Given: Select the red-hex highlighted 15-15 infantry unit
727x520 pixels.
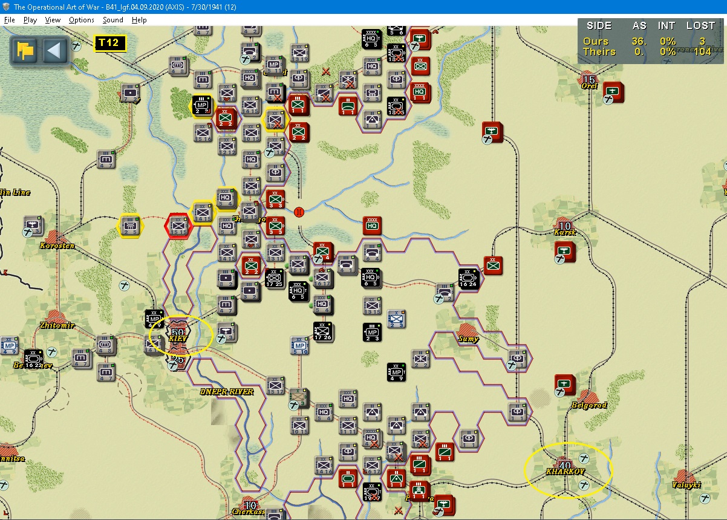Looking at the screenshot, I should coord(178,226).
